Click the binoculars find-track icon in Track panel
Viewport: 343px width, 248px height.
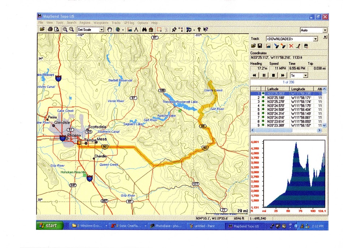[306, 46]
